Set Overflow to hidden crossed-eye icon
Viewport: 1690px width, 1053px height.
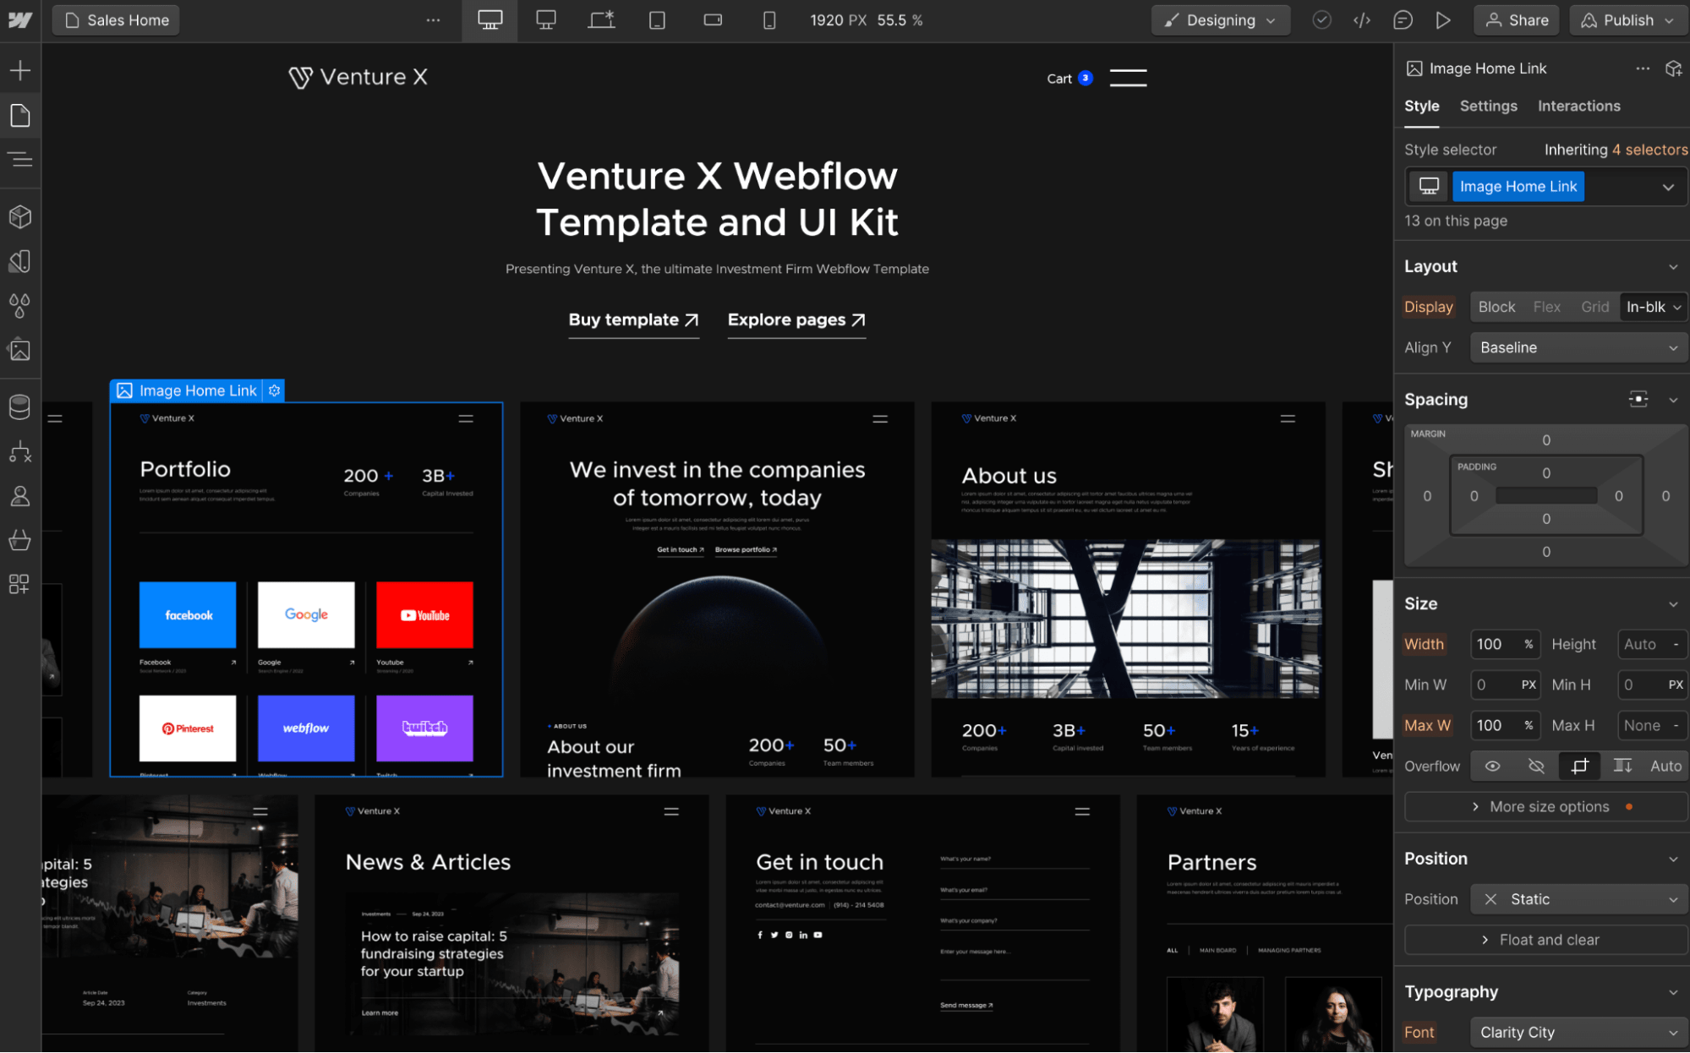pyautogui.click(x=1536, y=767)
